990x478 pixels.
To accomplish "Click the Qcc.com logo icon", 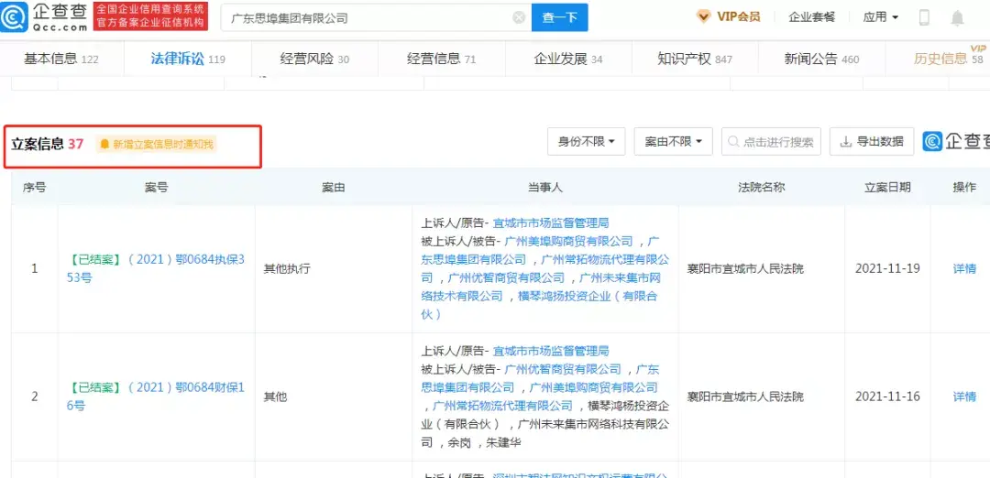I will coord(14,17).
